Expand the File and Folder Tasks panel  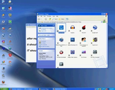pos(53,35)
